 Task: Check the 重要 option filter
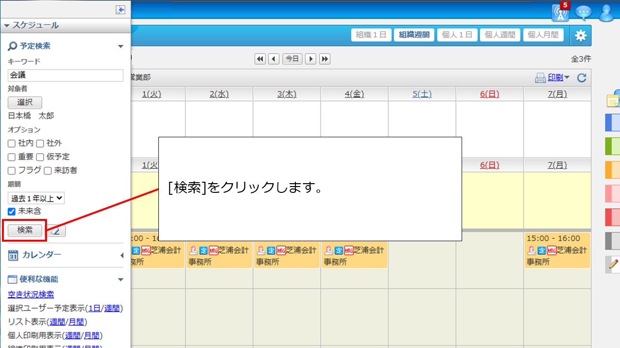(x=11, y=157)
